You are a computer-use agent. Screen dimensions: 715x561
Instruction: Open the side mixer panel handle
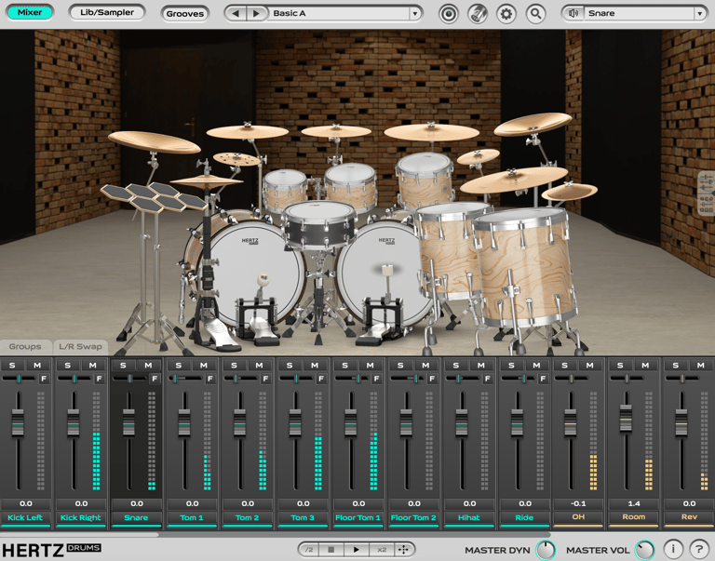(707, 194)
